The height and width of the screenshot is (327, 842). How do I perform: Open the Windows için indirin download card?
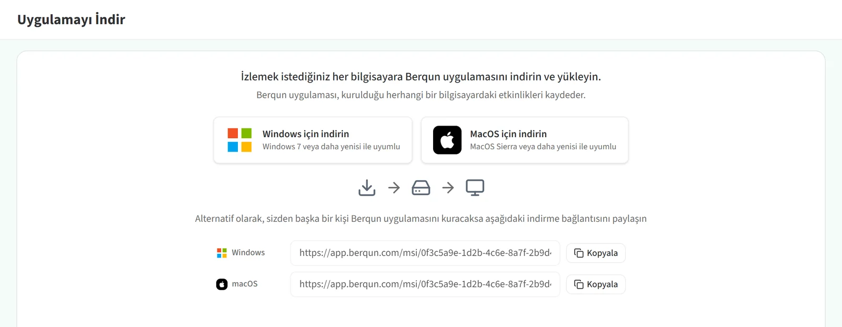313,140
